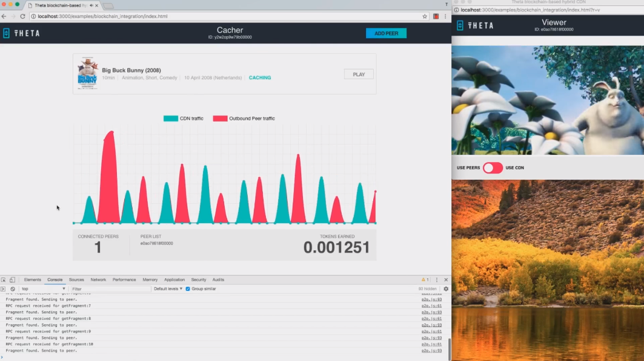Click the connected peers count 1
This screenshot has width=644, height=361.
pos(98,247)
